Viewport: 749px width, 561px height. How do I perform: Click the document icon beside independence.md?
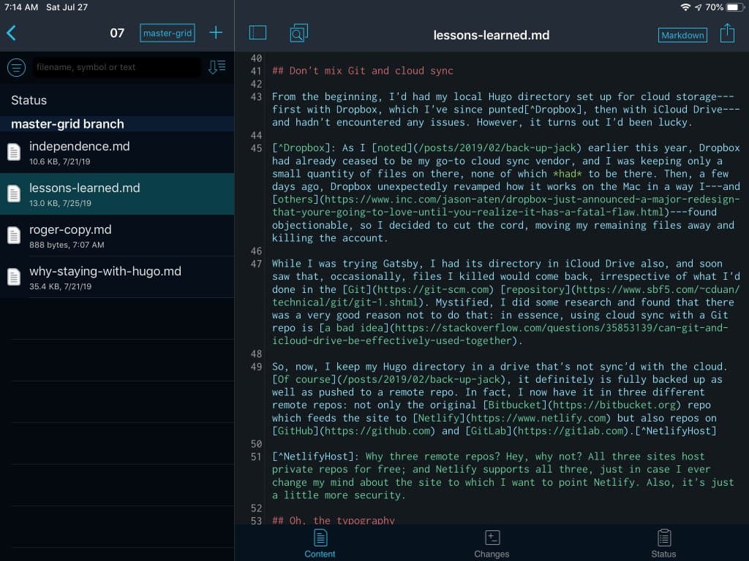tap(14, 152)
